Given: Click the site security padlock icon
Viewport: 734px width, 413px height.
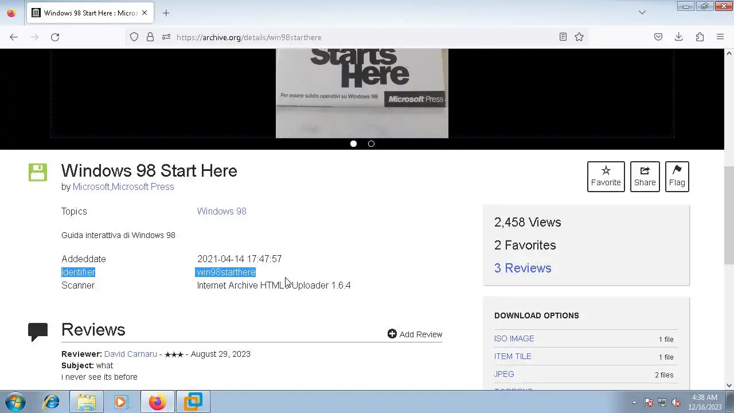Looking at the screenshot, I should tap(150, 37).
